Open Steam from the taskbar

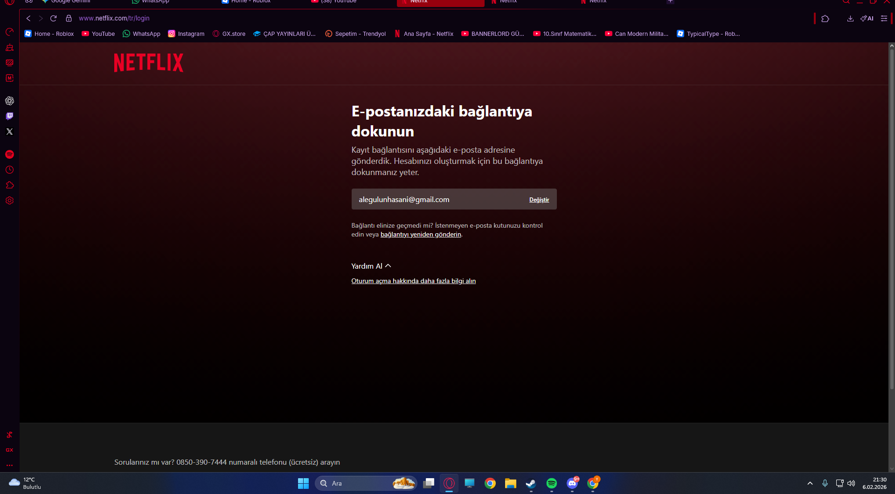531,483
